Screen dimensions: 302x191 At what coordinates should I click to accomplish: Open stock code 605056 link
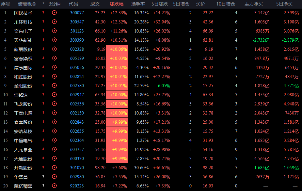(77, 67)
